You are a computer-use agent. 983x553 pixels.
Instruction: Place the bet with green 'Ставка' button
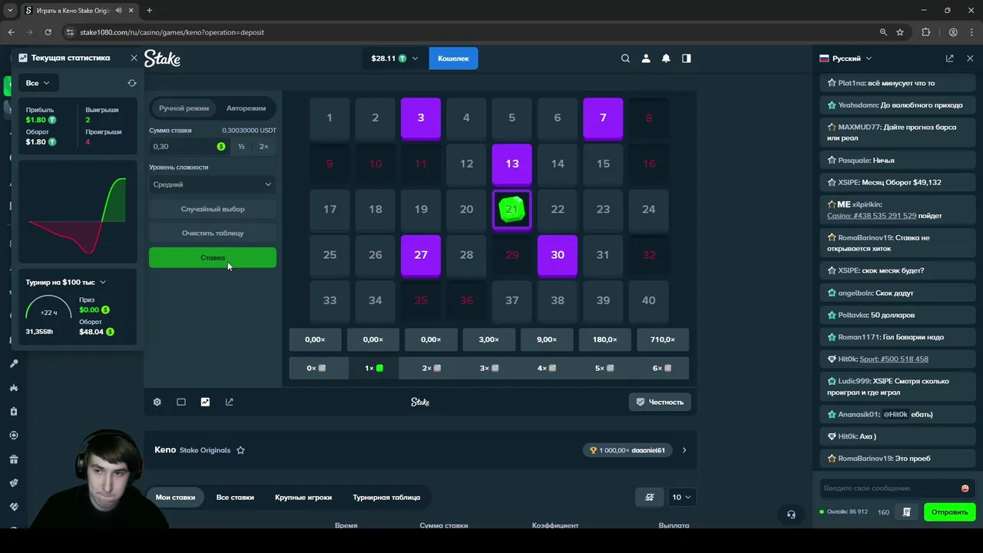[x=213, y=257]
